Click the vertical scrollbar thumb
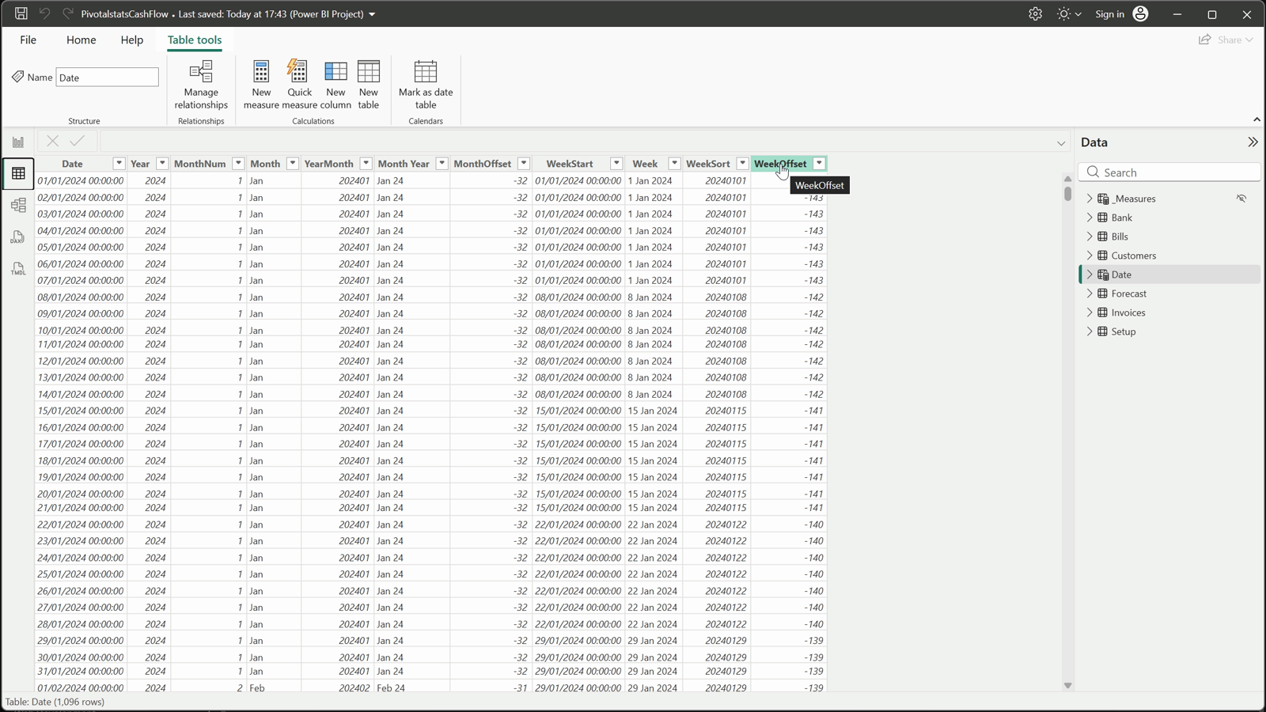Image resolution: width=1266 pixels, height=712 pixels. pos(1067,193)
